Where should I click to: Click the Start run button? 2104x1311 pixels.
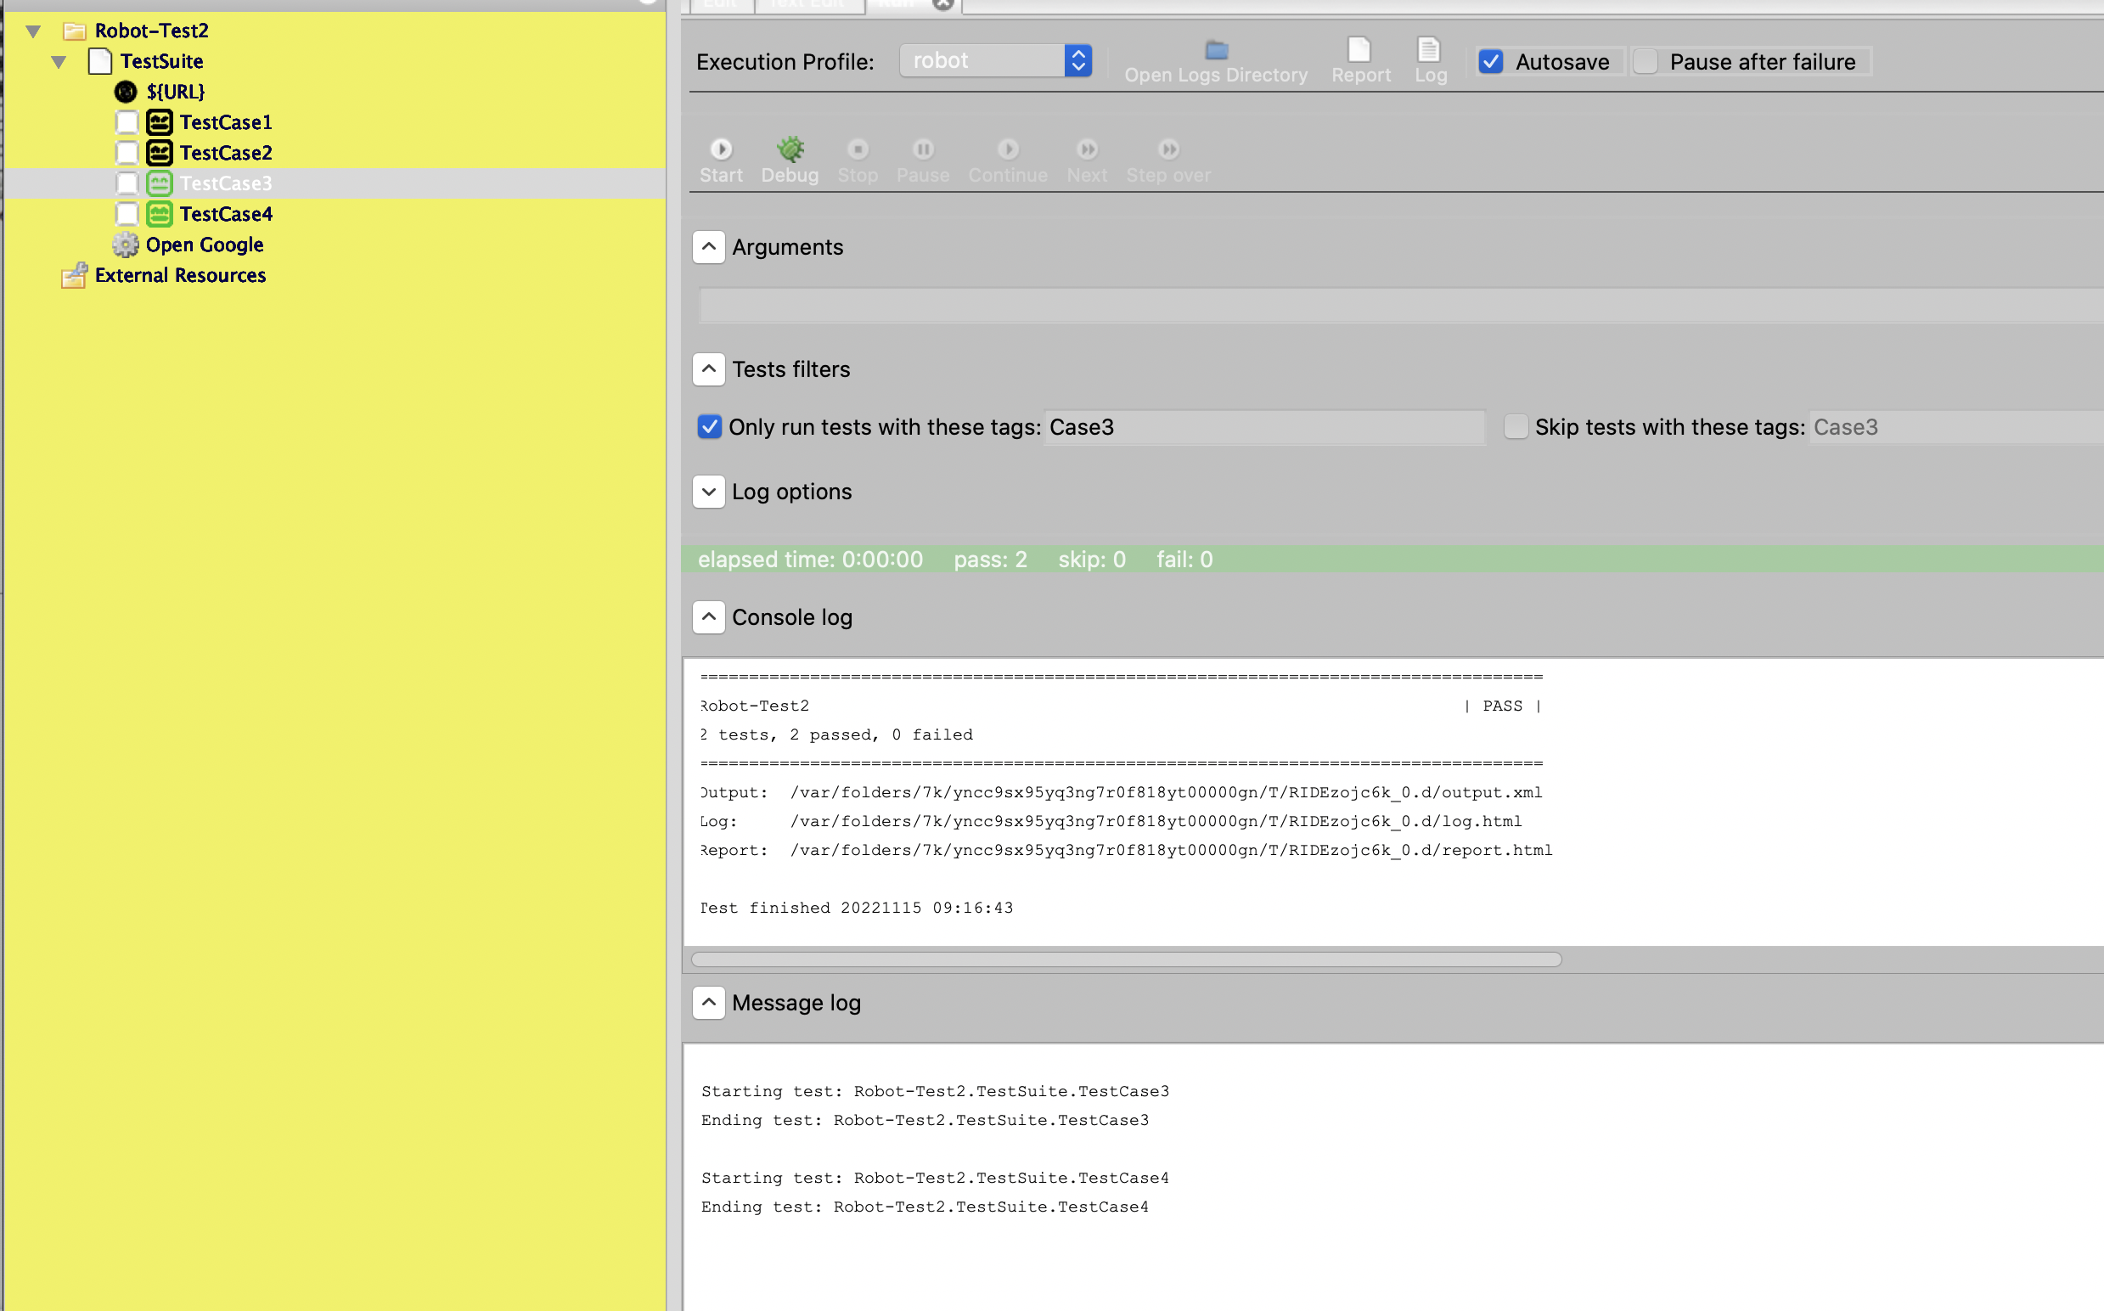tap(720, 161)
